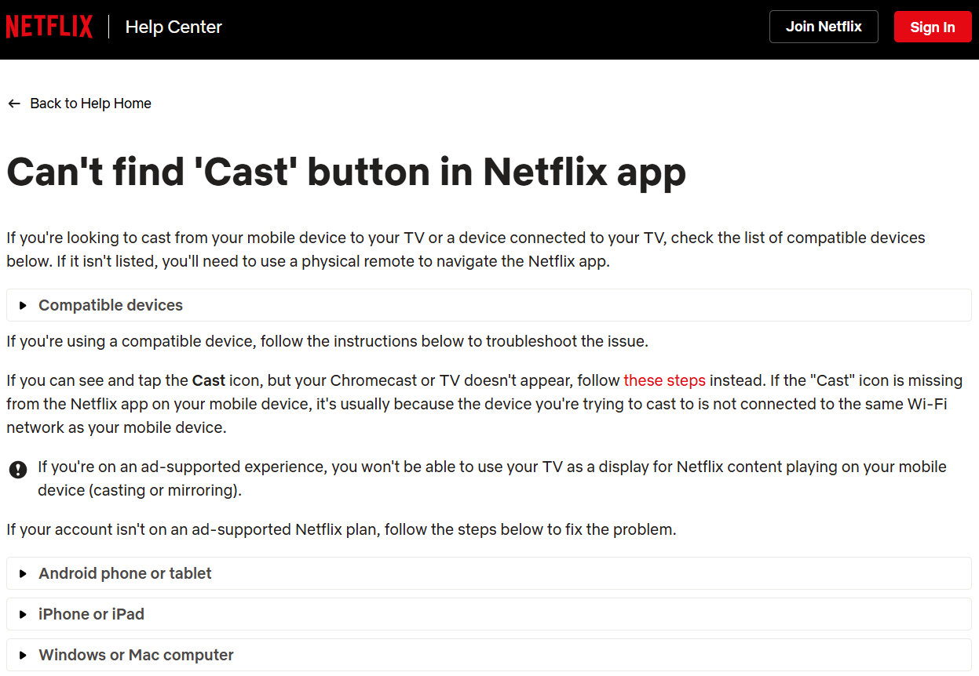The height and width of the screenshot is (676, 979).
Task: Go Back to Help Home
Action: (x=90, y=104)
